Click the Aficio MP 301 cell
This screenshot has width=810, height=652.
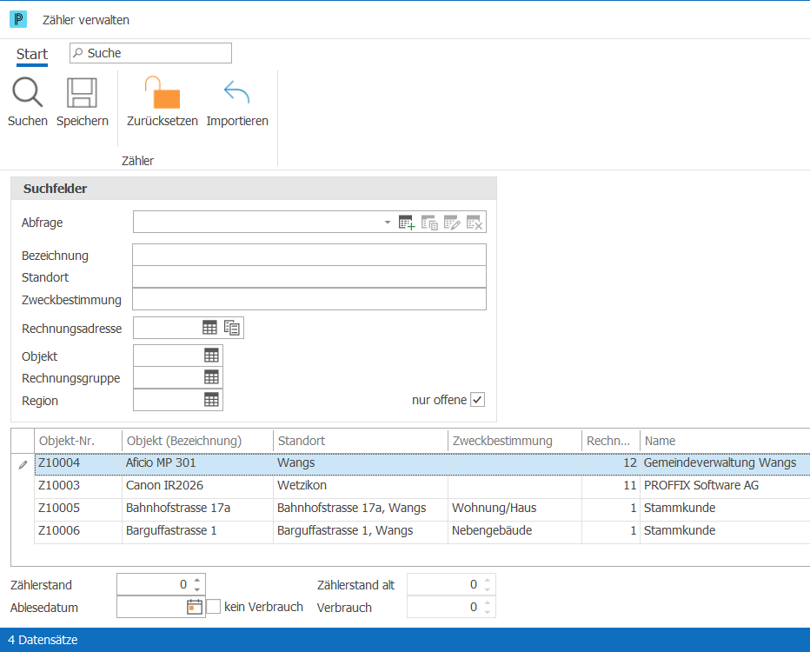tap(198, 462)
